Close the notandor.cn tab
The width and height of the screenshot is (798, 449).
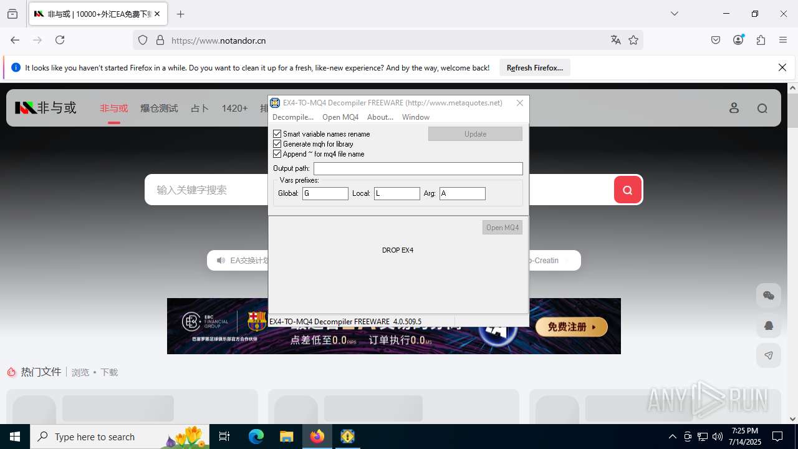157,14
